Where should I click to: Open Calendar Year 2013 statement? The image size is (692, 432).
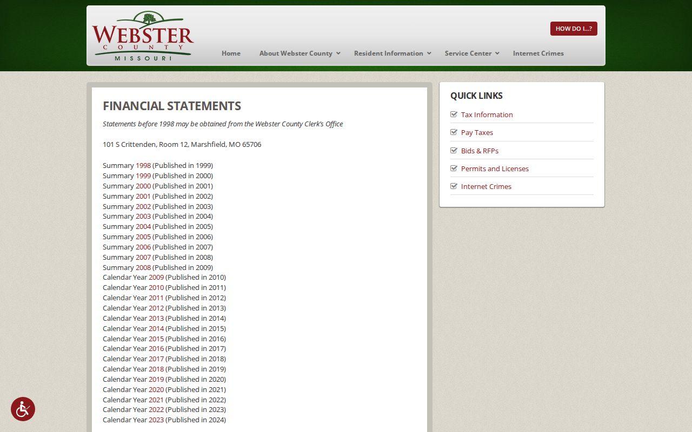(x=156, y=318)
